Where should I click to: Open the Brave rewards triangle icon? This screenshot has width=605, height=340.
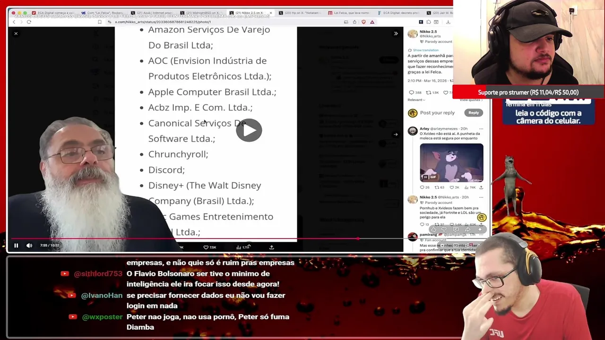(x=372, y=22)
